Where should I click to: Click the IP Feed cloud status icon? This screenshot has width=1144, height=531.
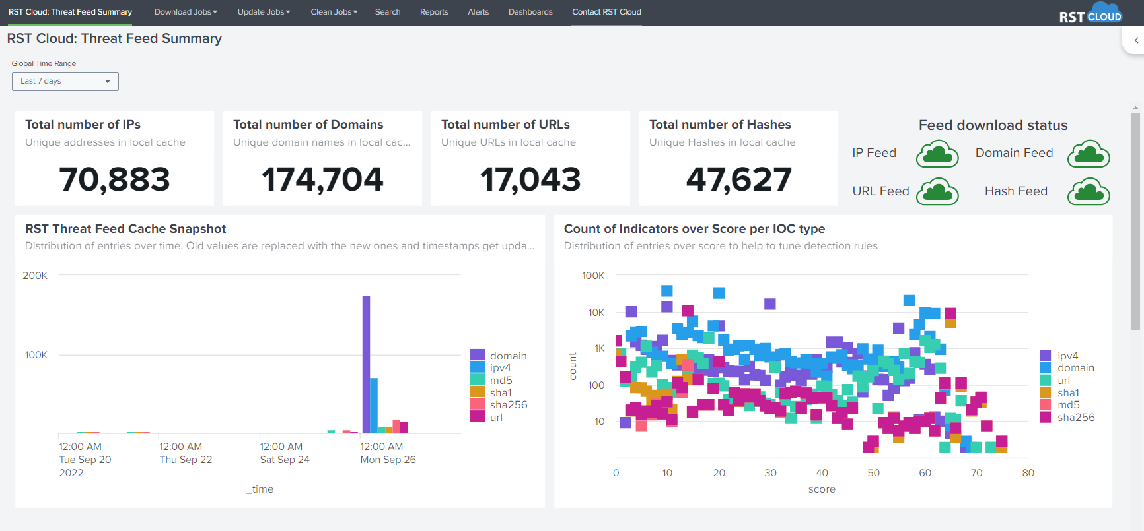pos(937,154)
